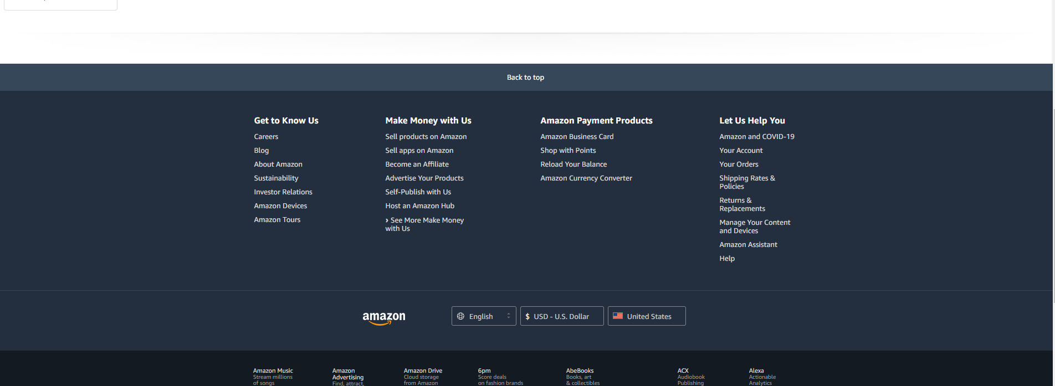This screenshot has width=1055, height=386.
Task: Click Advertise Your Products
Action: (x=424, y=178)
